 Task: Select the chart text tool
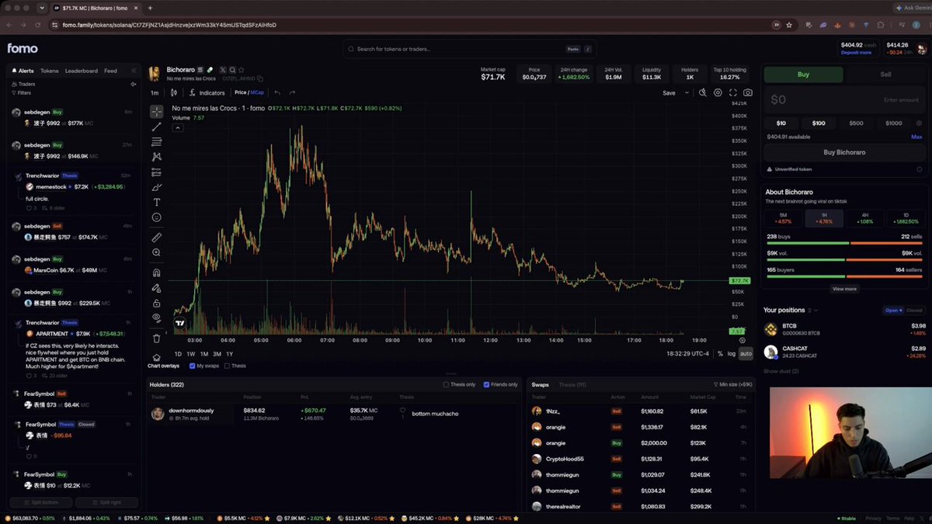[156, 203]
